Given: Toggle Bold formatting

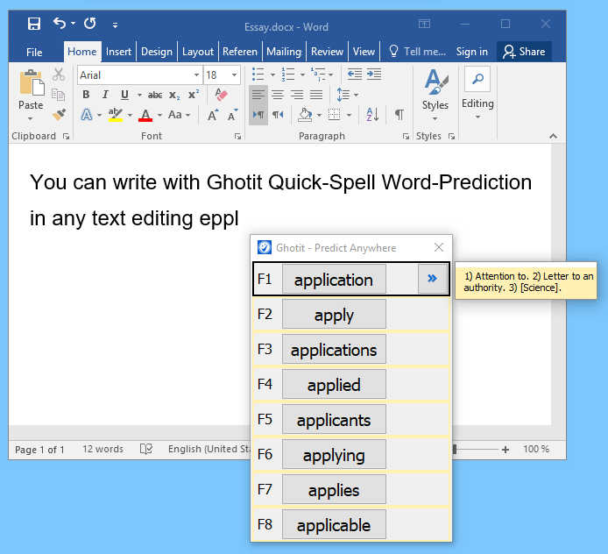Looking at the screenshot, I should (x=86, y=95).
